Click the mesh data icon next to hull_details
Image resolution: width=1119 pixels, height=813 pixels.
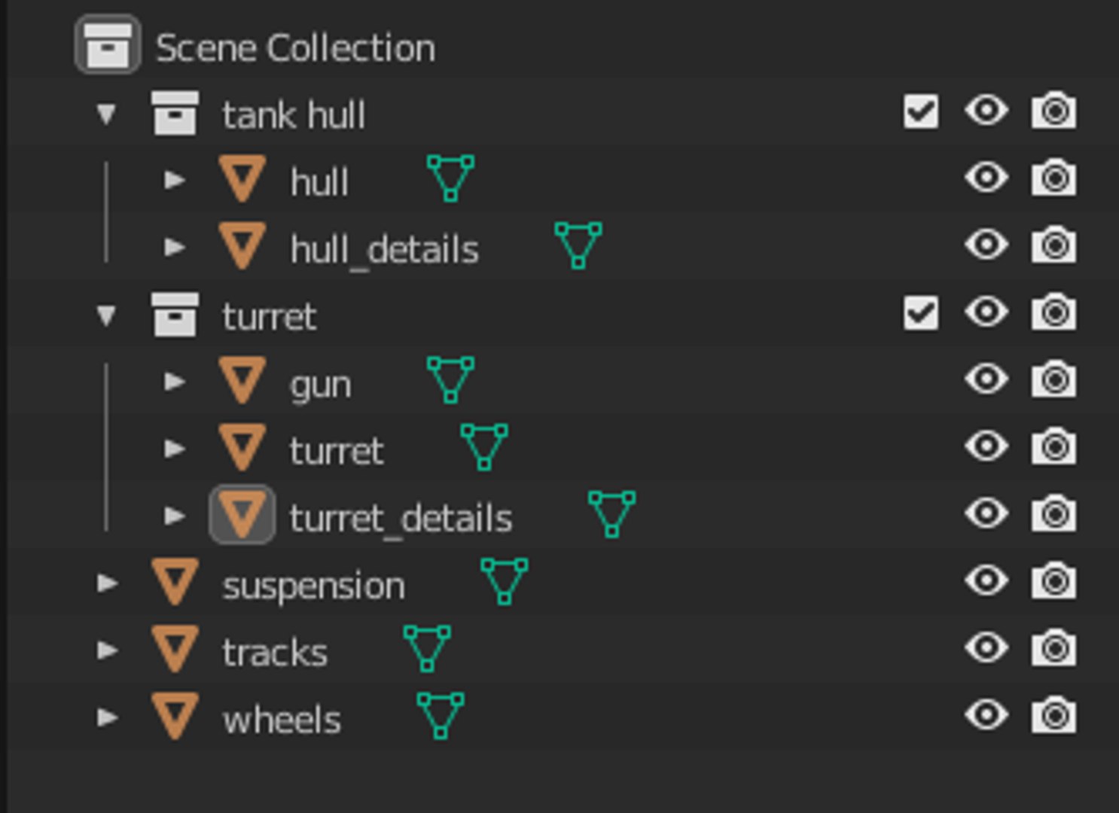click(x=578, y=245)
